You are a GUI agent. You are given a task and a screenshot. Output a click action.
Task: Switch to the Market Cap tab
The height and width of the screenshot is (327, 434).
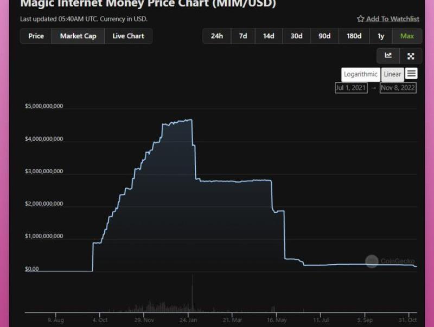[78, 36]
